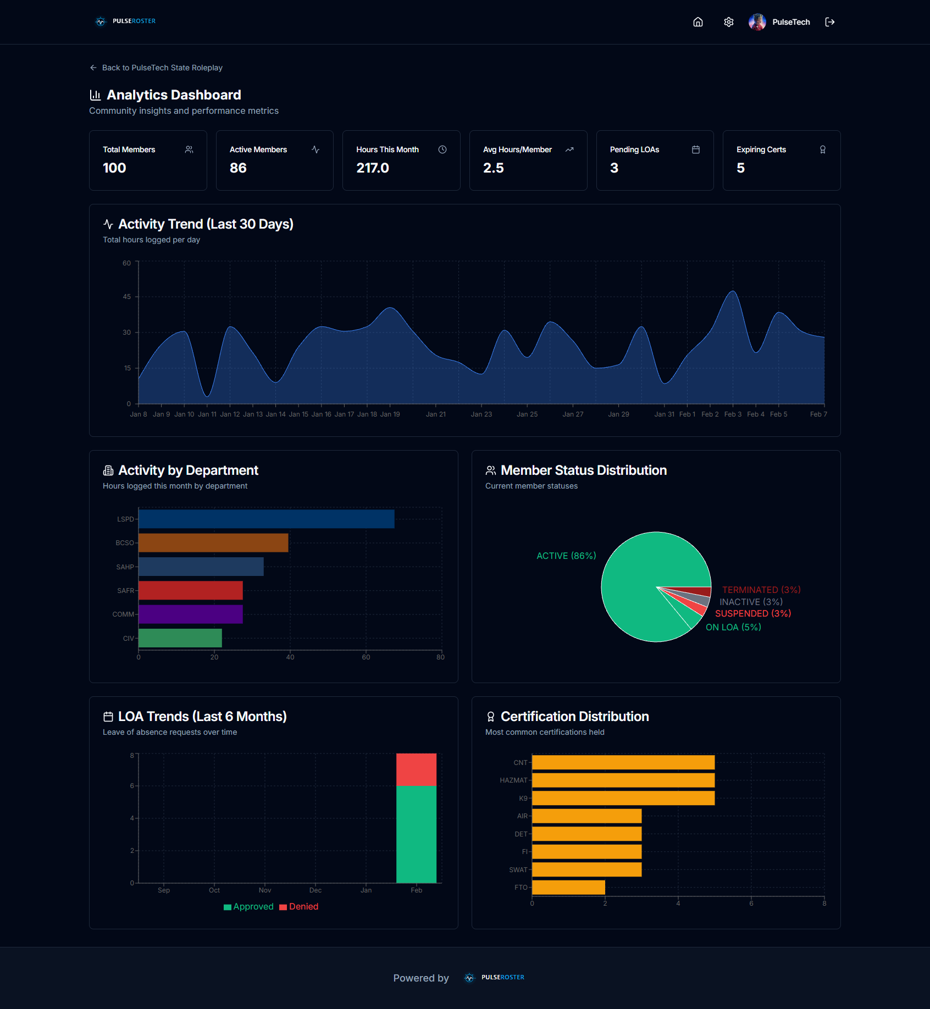Expand the Activity Trend chart panel
Screen dimensions: 930x1009
tap(206, 224)
